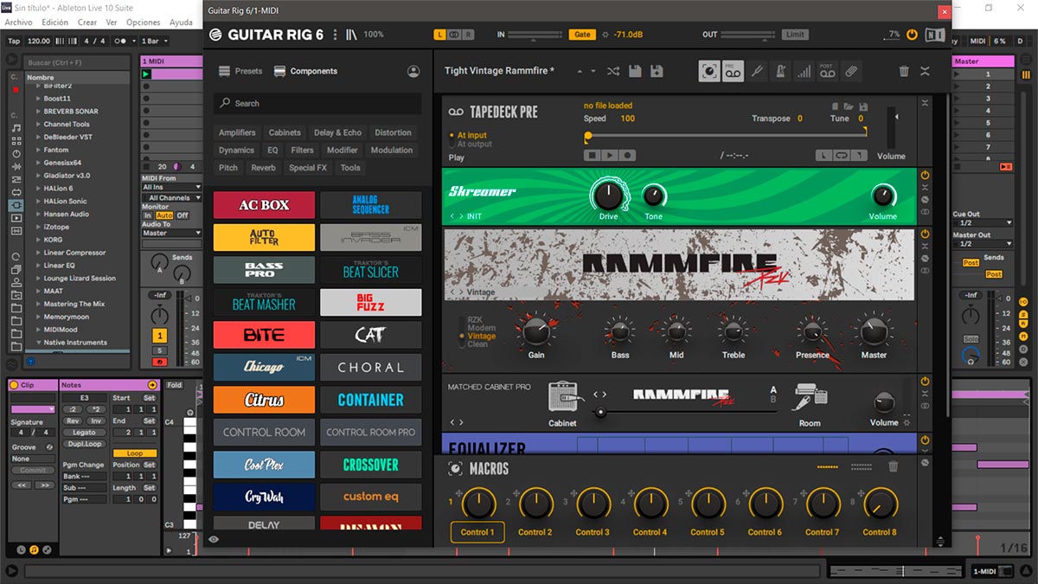Record in Tapedeck Pre

628,156
